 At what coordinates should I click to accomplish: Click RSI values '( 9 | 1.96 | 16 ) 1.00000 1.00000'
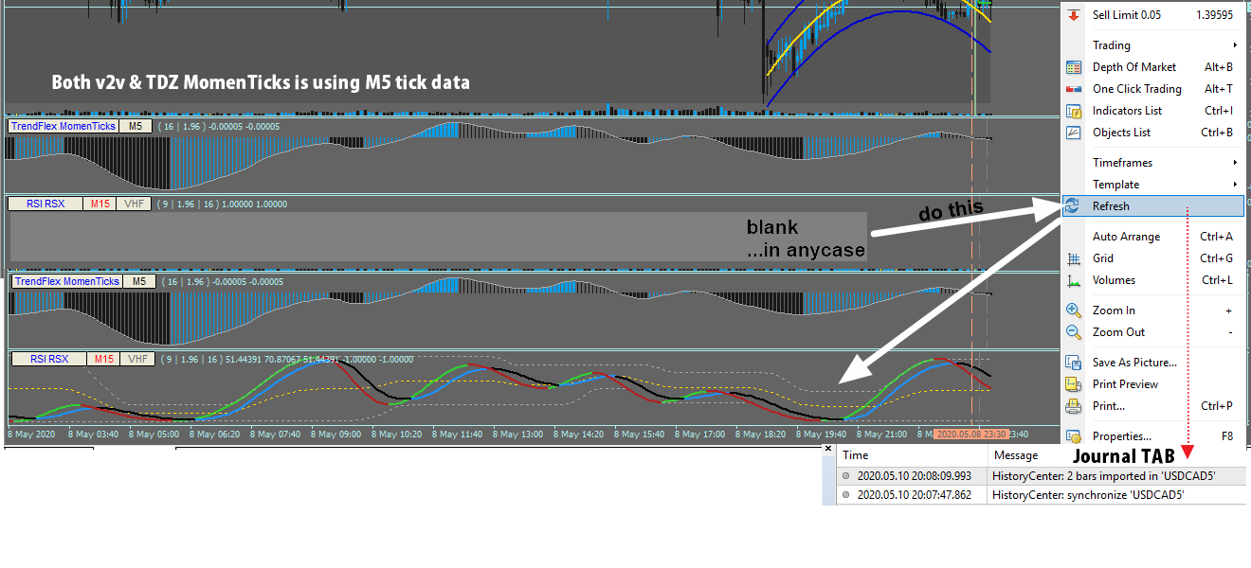pyautogui.click(x=224, y=204)
